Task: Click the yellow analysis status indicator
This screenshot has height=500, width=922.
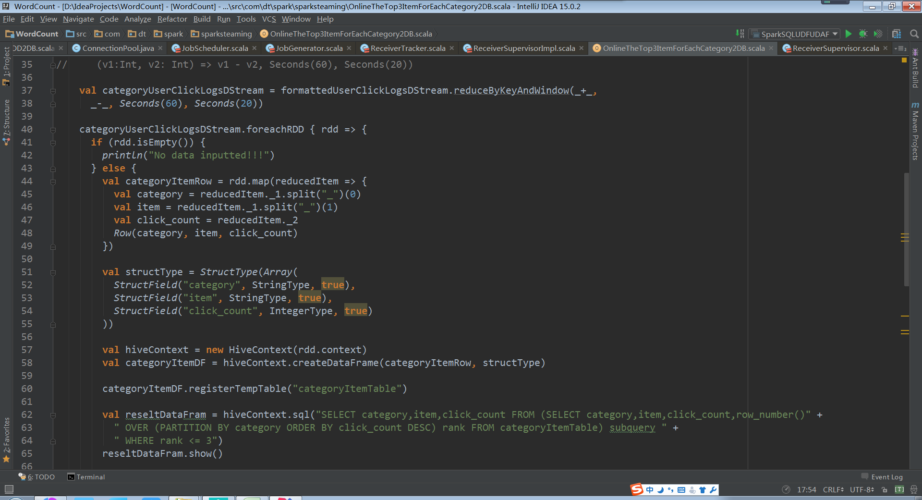Action: (904, 61)
